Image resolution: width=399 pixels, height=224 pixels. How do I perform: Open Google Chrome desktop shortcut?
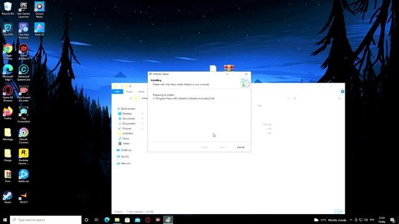(7, 52)
